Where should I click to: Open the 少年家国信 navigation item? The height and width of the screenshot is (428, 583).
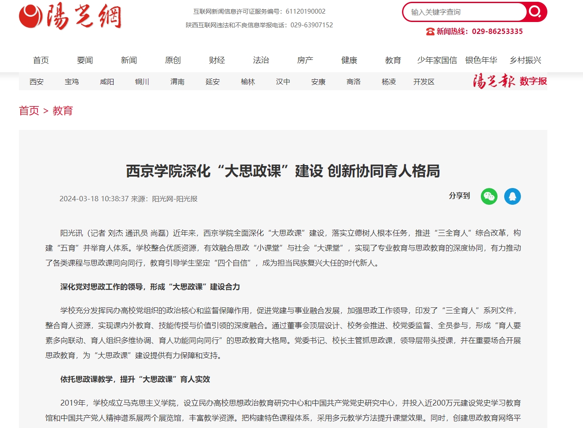[437, 60]
